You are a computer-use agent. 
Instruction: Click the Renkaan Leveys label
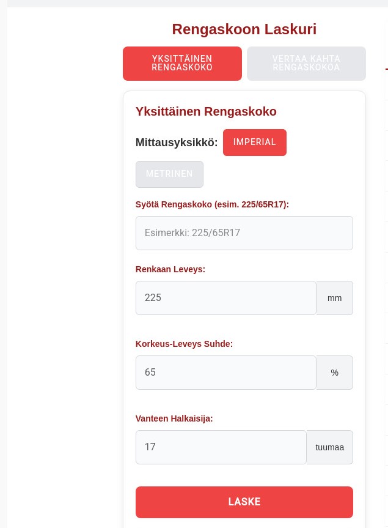coord(170,269)
